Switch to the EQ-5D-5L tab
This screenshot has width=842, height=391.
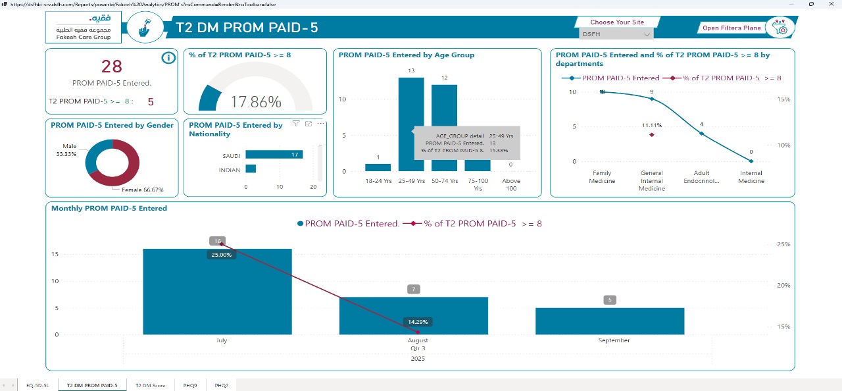pyautogui.click(x=37, y=385)
